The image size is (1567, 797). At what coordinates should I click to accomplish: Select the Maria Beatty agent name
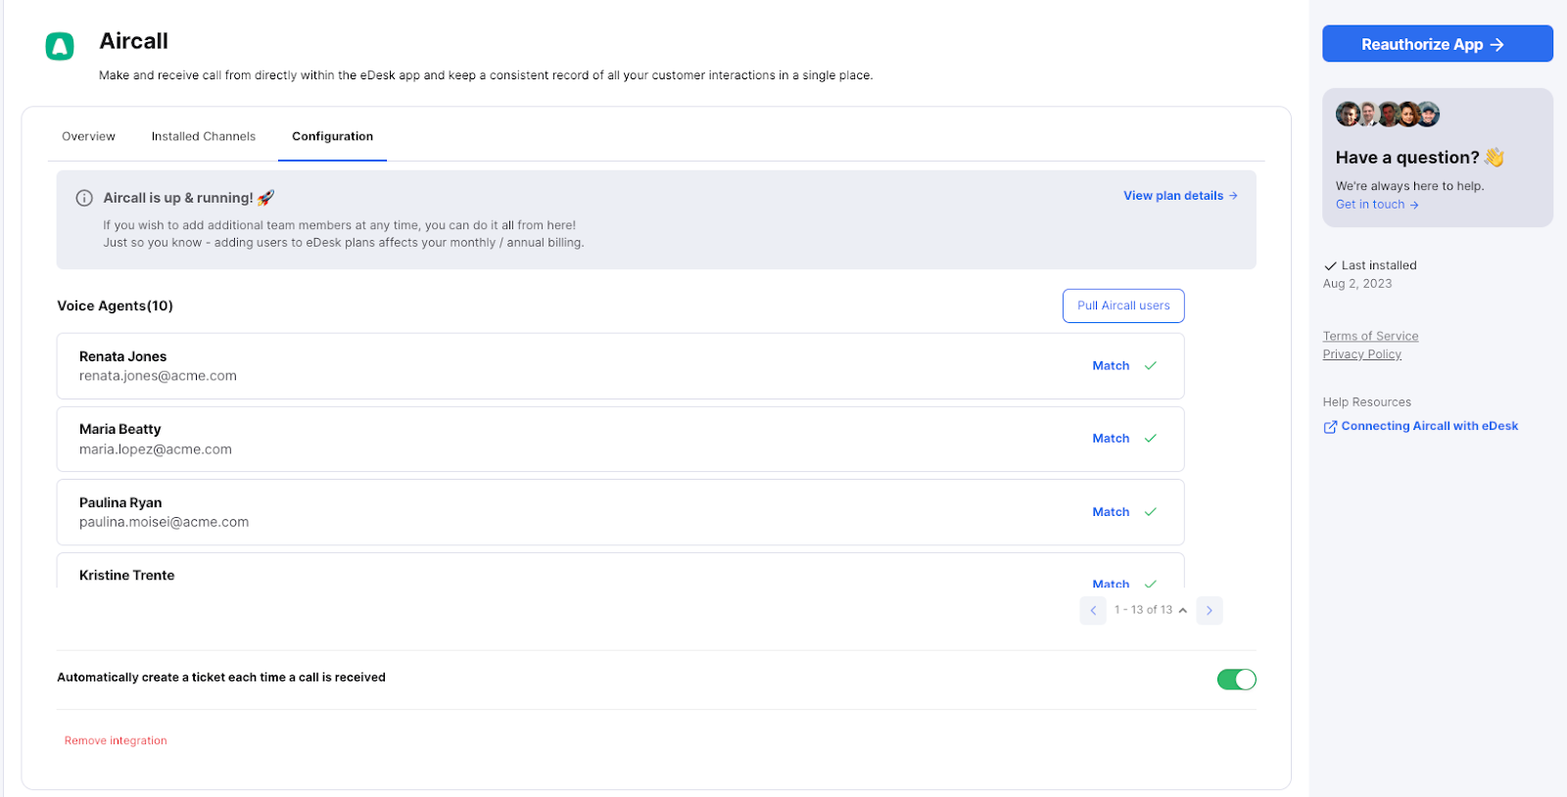(x=119, y=429)
